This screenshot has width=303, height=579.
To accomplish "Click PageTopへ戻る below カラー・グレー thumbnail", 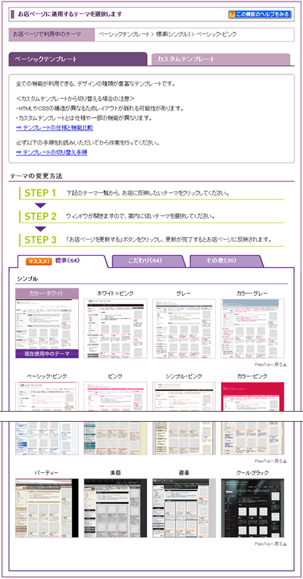I will 270,364.
